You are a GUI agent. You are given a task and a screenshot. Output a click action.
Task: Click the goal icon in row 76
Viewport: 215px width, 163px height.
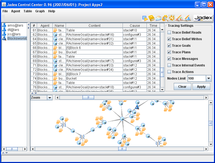pos(55,87)
